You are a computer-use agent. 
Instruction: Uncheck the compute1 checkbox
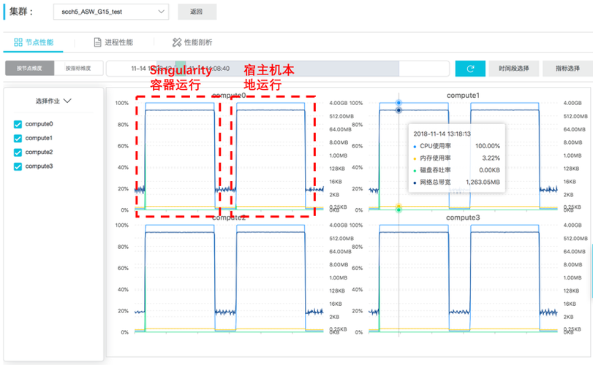coord(18,138)
